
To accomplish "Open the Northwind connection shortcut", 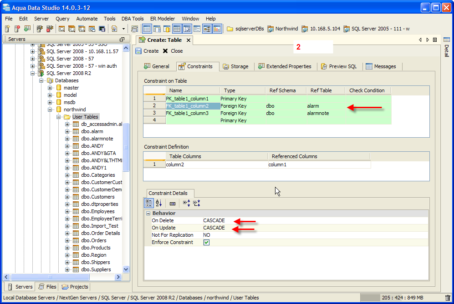I will point(283,29).
